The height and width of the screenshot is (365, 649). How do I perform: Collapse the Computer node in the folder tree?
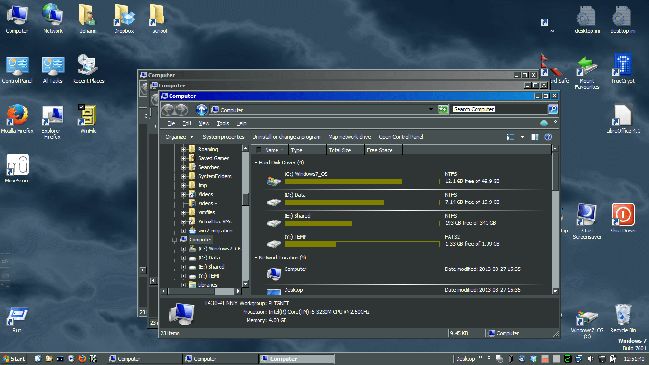tap(174, 240)
